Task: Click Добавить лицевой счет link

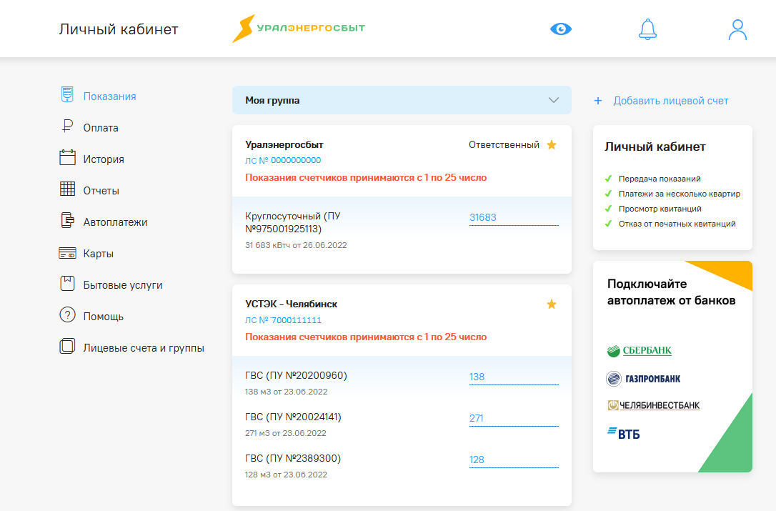Action: click(x=670, y=101)
